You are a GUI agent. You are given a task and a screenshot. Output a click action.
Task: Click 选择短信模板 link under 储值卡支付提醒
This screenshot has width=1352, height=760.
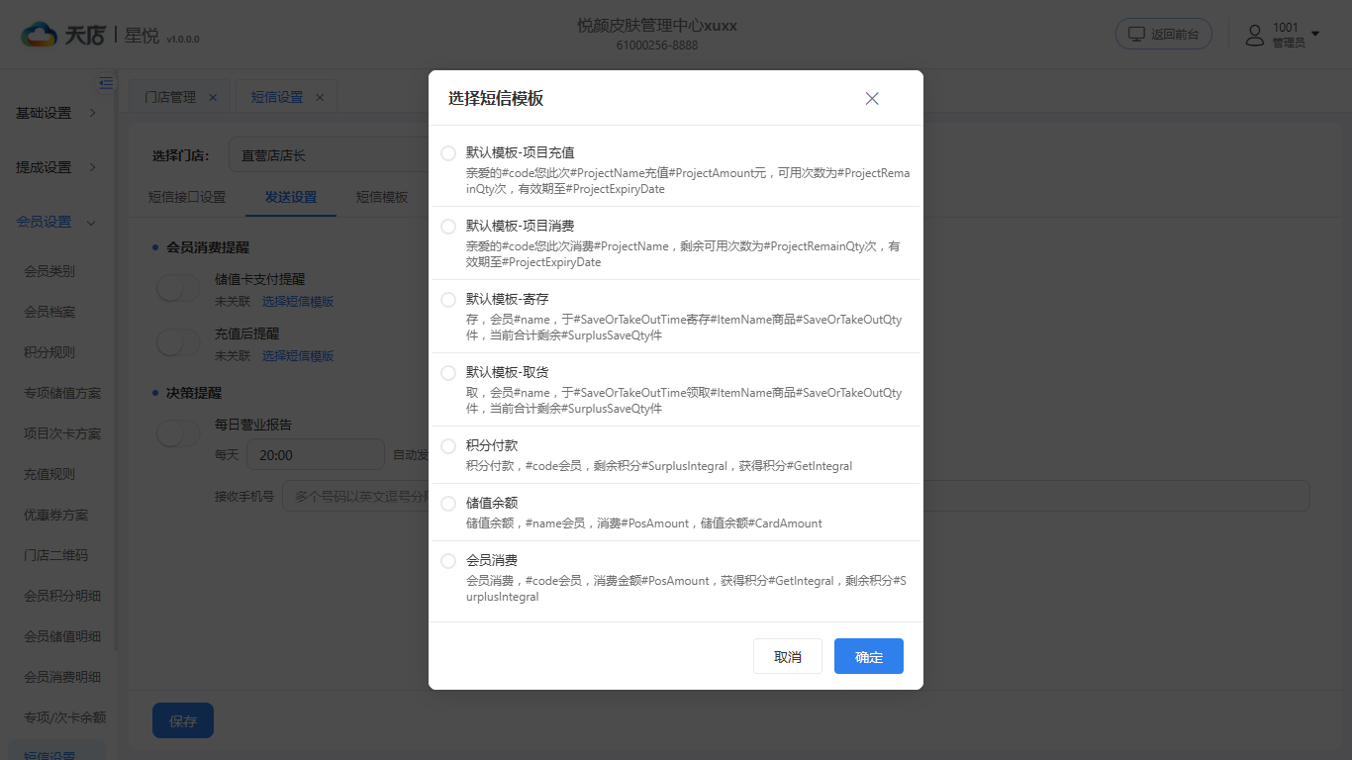coord(298,301)
